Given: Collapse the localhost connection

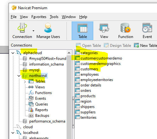Looking at the screenshot, I should click(13, 133).
